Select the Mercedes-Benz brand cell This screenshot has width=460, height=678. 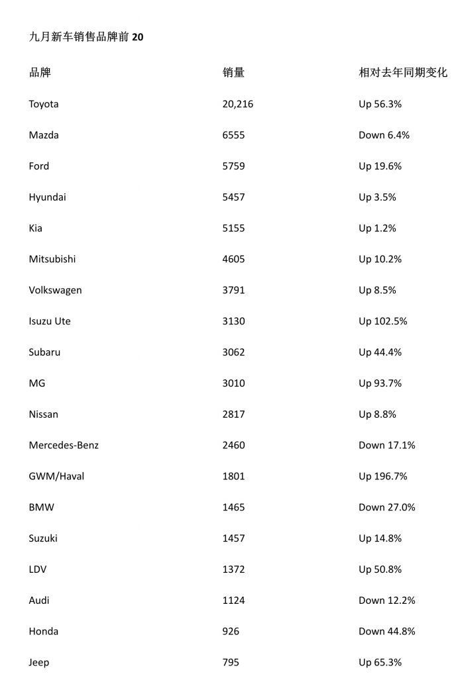(x=64, y=445)
